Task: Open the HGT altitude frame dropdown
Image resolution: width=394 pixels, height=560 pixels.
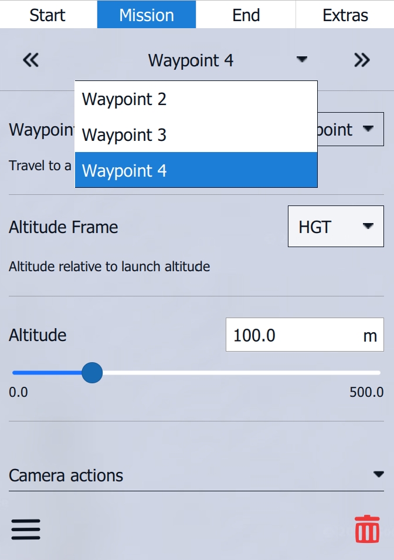Action: (x=335, y=227)
